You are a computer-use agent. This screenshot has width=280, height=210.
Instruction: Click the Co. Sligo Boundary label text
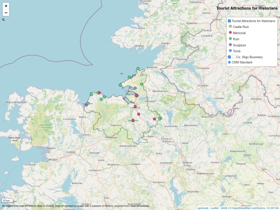(249, 57)
